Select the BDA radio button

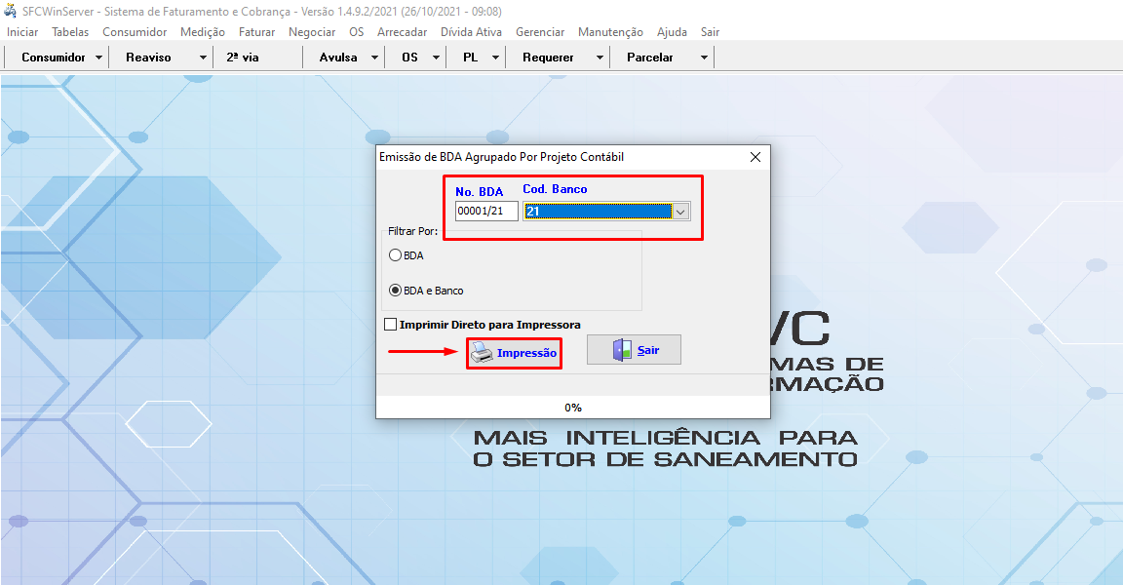[396, 255]
